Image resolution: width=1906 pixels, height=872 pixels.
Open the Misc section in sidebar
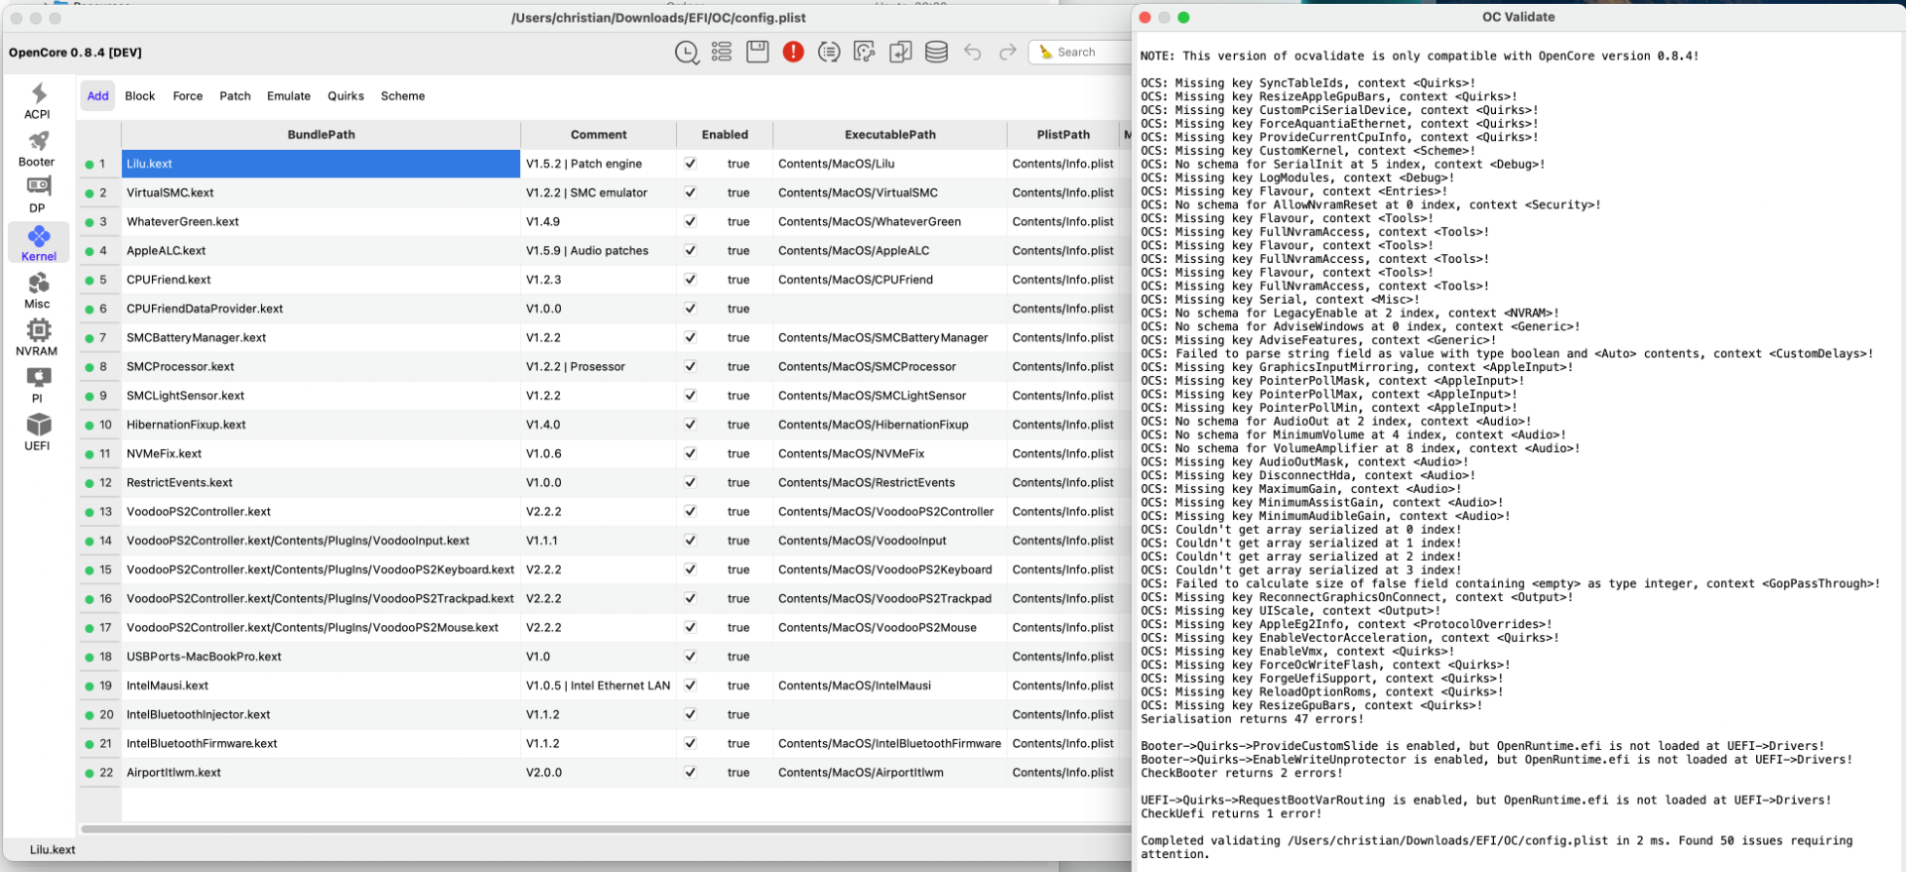38,291
